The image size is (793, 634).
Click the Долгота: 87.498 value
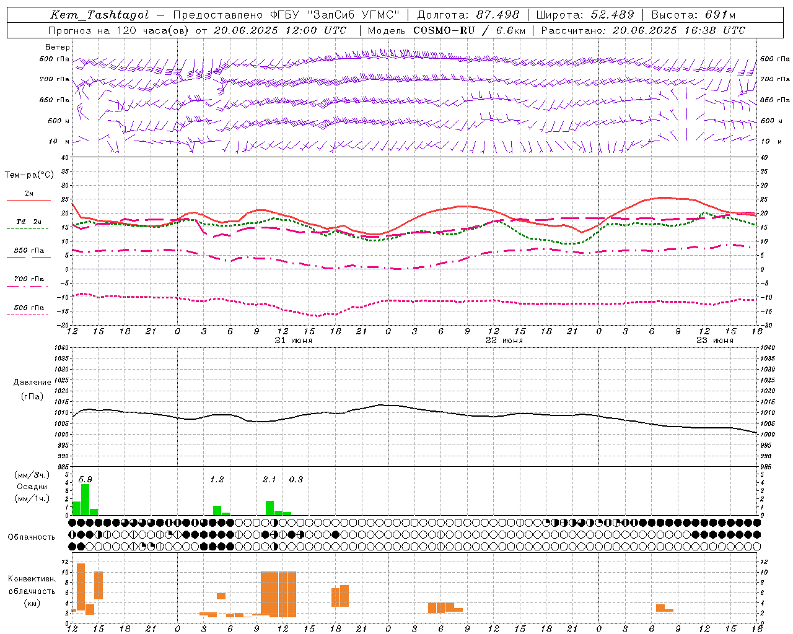[469, 15]
